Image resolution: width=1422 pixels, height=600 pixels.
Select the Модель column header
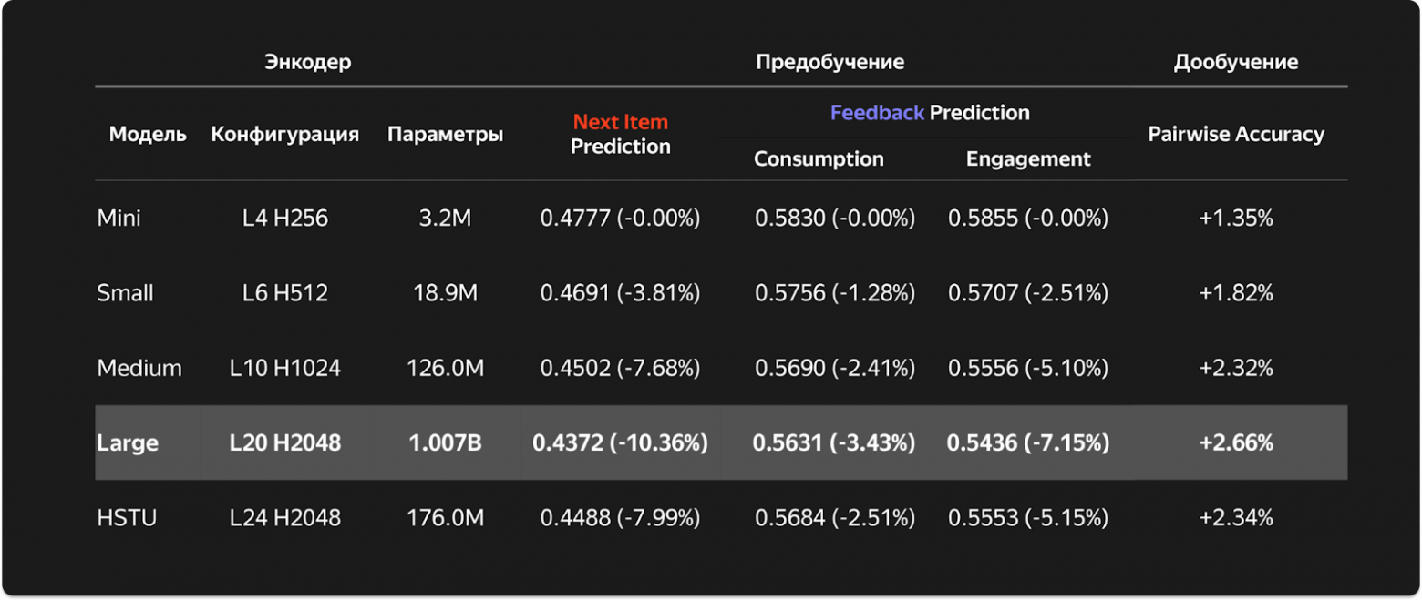coord(148,135)
